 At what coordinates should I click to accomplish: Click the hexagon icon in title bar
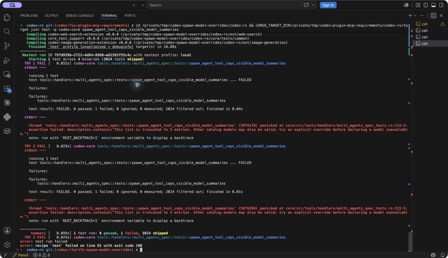[x=406, y=5]
